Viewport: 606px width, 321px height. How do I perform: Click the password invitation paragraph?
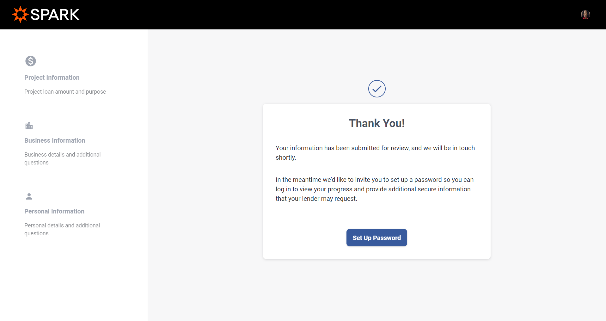[375, 189]
